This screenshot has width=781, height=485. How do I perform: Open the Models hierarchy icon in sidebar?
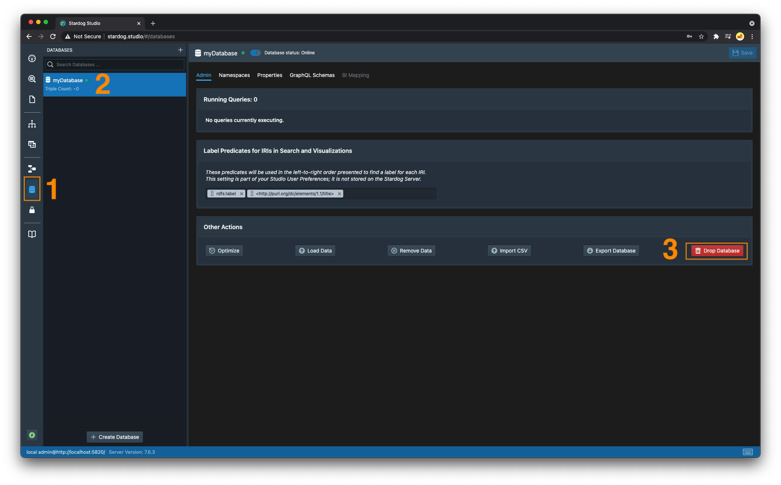pyautogui.click(x=32, y=124)
